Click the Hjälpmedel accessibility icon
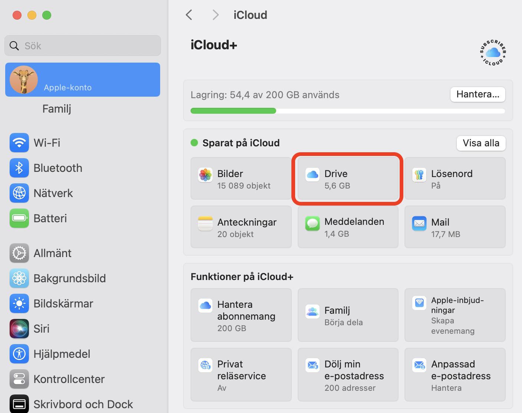The width and height of the screenshot is (522, 413). [x=19, y=354]
